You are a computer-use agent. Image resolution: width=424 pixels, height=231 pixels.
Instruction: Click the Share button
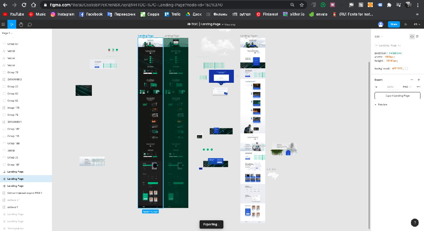(394, 24)
